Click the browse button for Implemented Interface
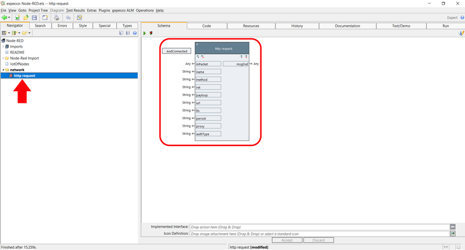Image resolution: width=465 pixels, height=250 pixels. 452,227
